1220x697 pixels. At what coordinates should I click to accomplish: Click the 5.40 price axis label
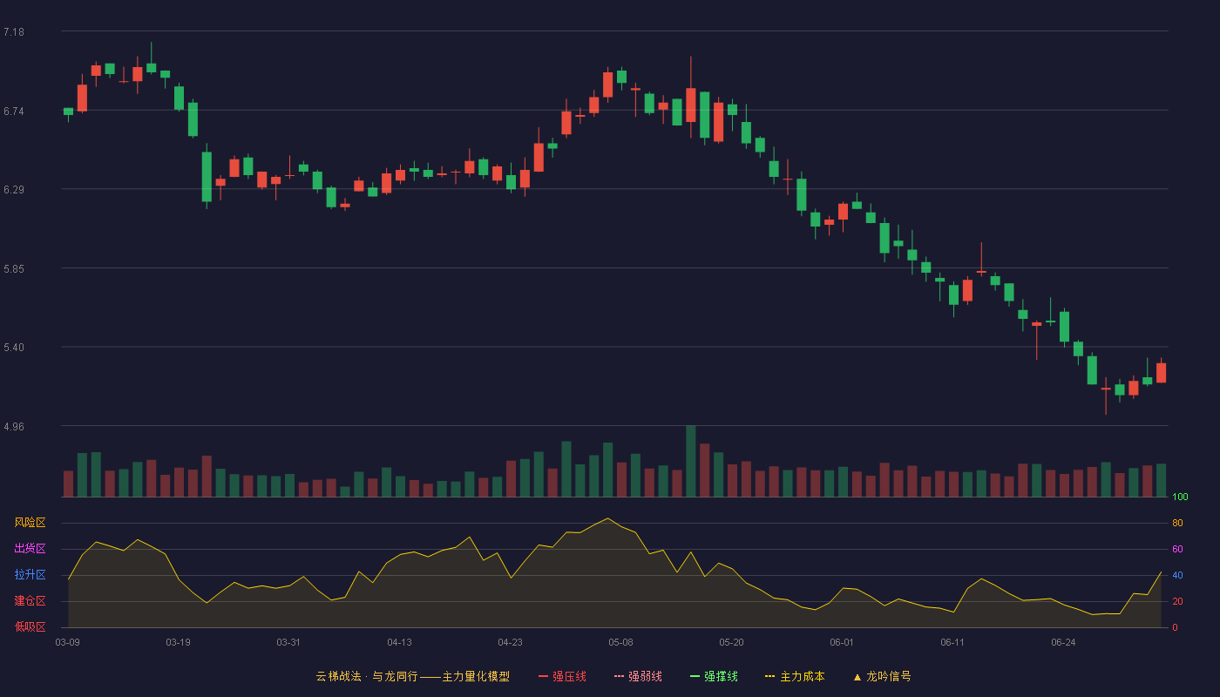(14, 348)
